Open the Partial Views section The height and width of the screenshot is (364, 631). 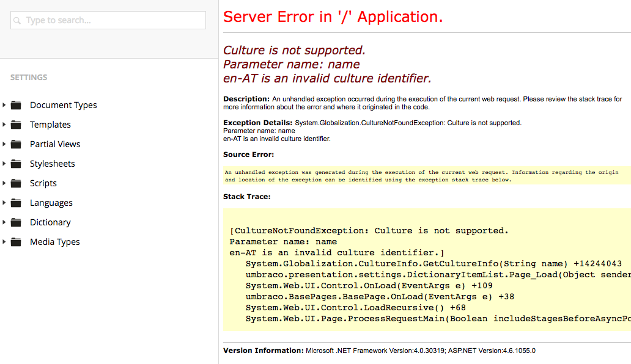click(x=55, y=144)
